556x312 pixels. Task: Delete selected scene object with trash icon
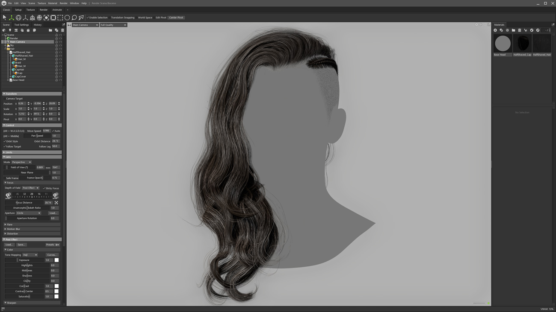point(62,30)
